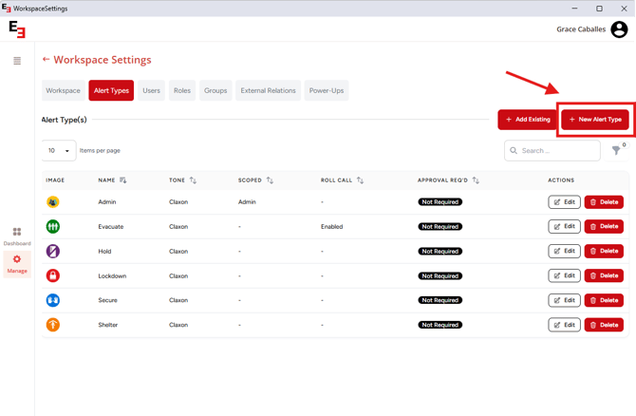The image size is (636, 416).
Task: Sort by Approval Req'd column
Action: [x=476, y=180]
